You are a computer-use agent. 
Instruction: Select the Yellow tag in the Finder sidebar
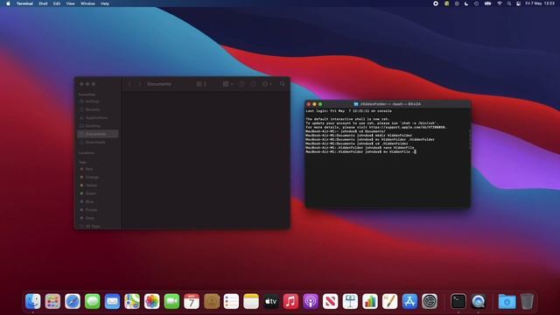click(x=98, y=185)
